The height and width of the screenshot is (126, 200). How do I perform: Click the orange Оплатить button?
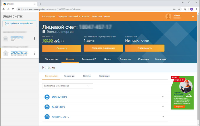pyautogui.click(x=62, y=48)
